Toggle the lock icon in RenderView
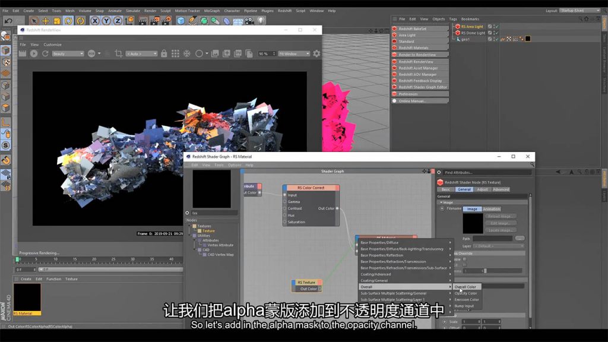 point(164,53)
